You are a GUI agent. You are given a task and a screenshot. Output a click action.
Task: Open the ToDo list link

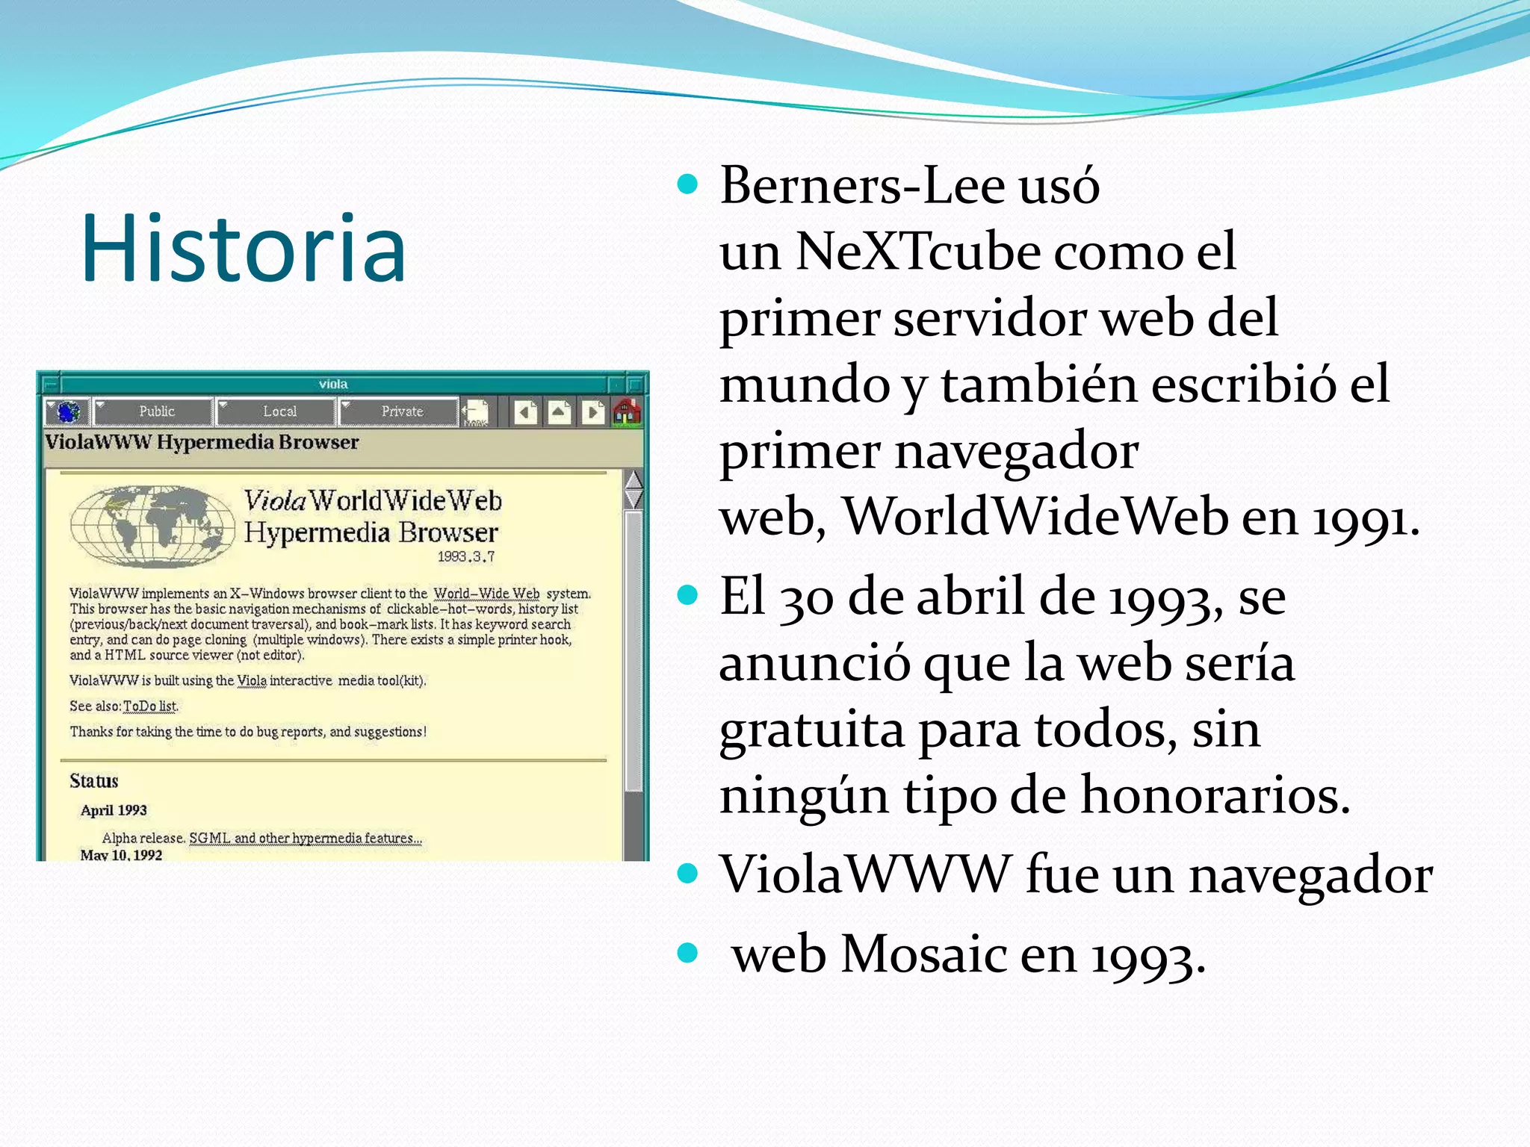tap(150, 706)
